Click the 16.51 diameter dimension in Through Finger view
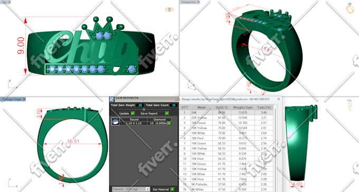359x192 pixels. click(73, 141)
